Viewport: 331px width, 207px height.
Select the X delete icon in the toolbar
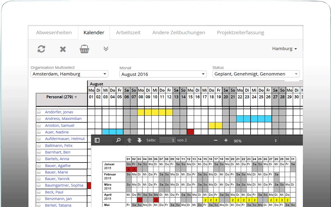coord(63,49)
